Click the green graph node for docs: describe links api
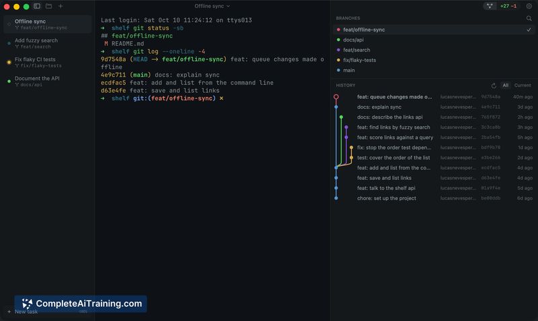Screen dimensions: 538x321 (341, 117)
